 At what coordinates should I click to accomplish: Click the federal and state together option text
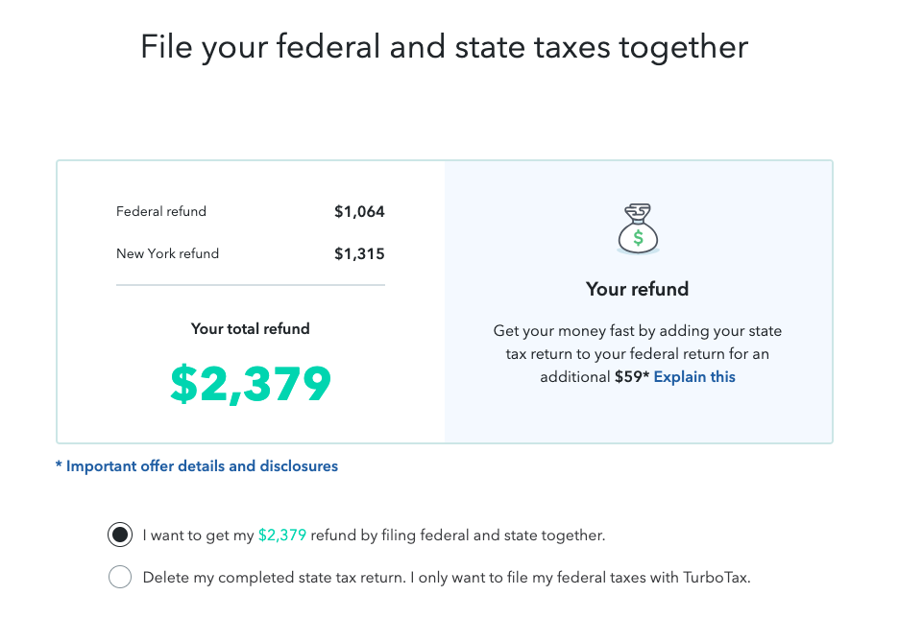pos(374,536)
